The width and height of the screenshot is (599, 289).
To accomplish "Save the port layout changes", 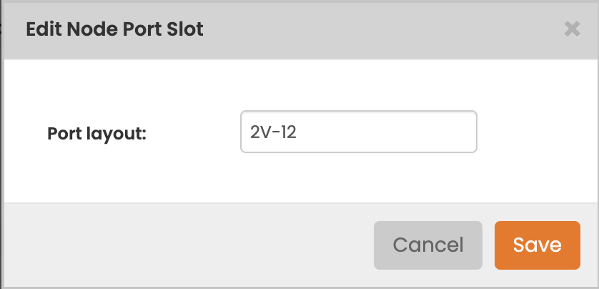I will click(x=537, y=245).
